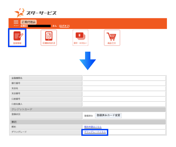Click the 登録済みカード変更 button
Image resolution: width=176 pixels, height=147 pixels.
tap(108, 116)
